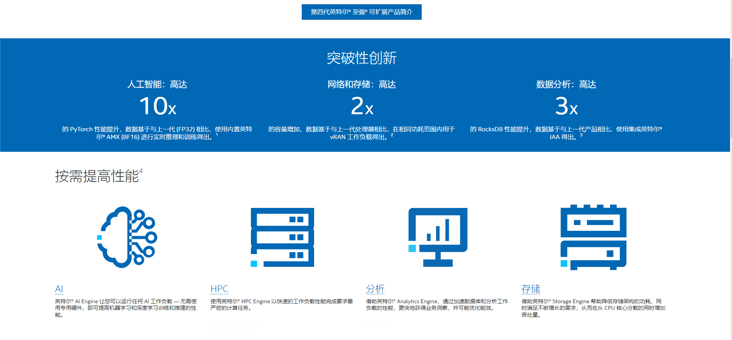Click the 网络和存储：高达 label
732x340 pixels.
pos(362,84)
